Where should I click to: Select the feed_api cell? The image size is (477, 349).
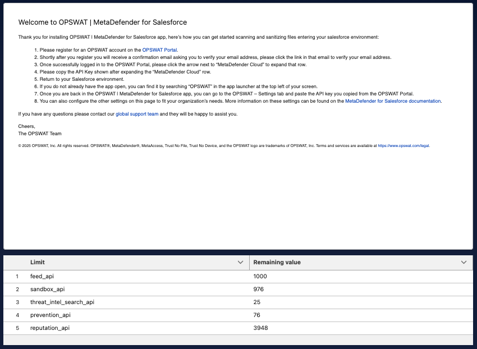pyautogui.click(x=42, y=276)
